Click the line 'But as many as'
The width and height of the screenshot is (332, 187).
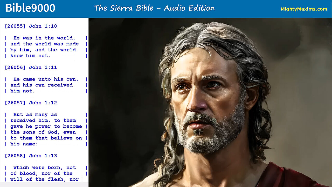(35, 115)
